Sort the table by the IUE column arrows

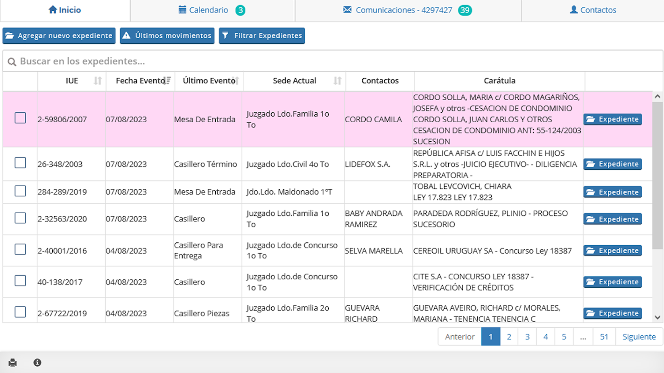point(98,81)
